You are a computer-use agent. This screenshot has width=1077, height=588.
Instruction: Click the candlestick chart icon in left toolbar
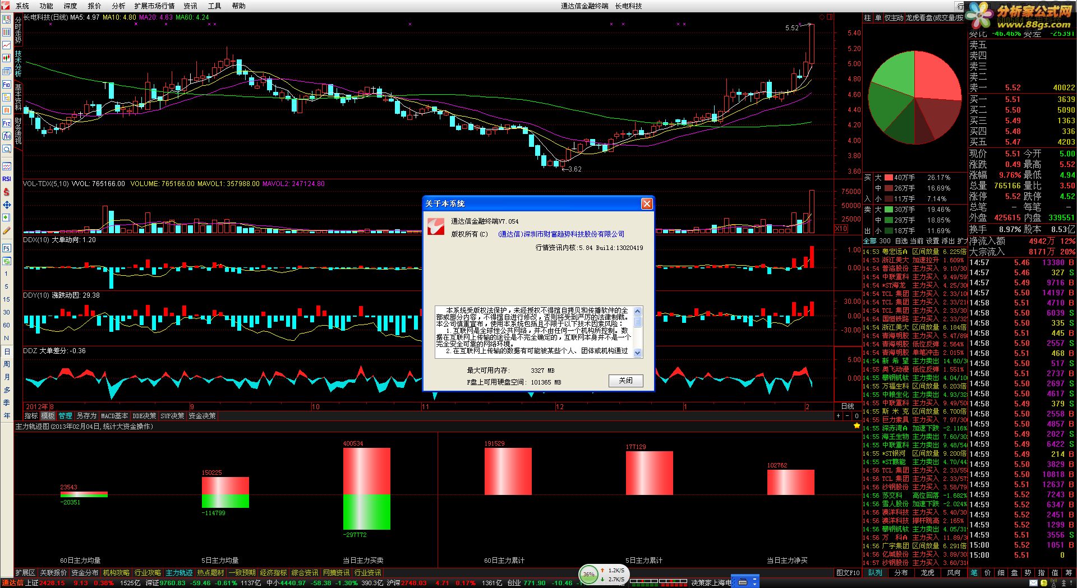tap(7, 58)
